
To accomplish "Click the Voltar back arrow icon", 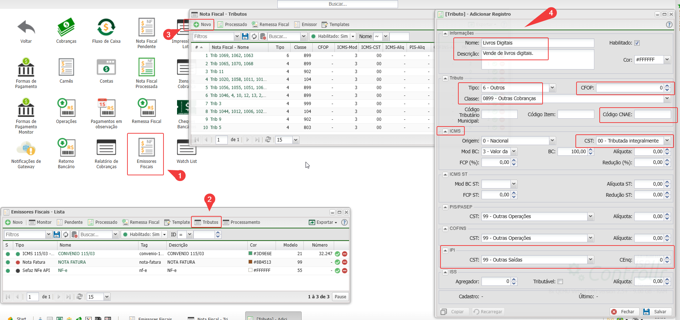I will (x=26, y=28).
